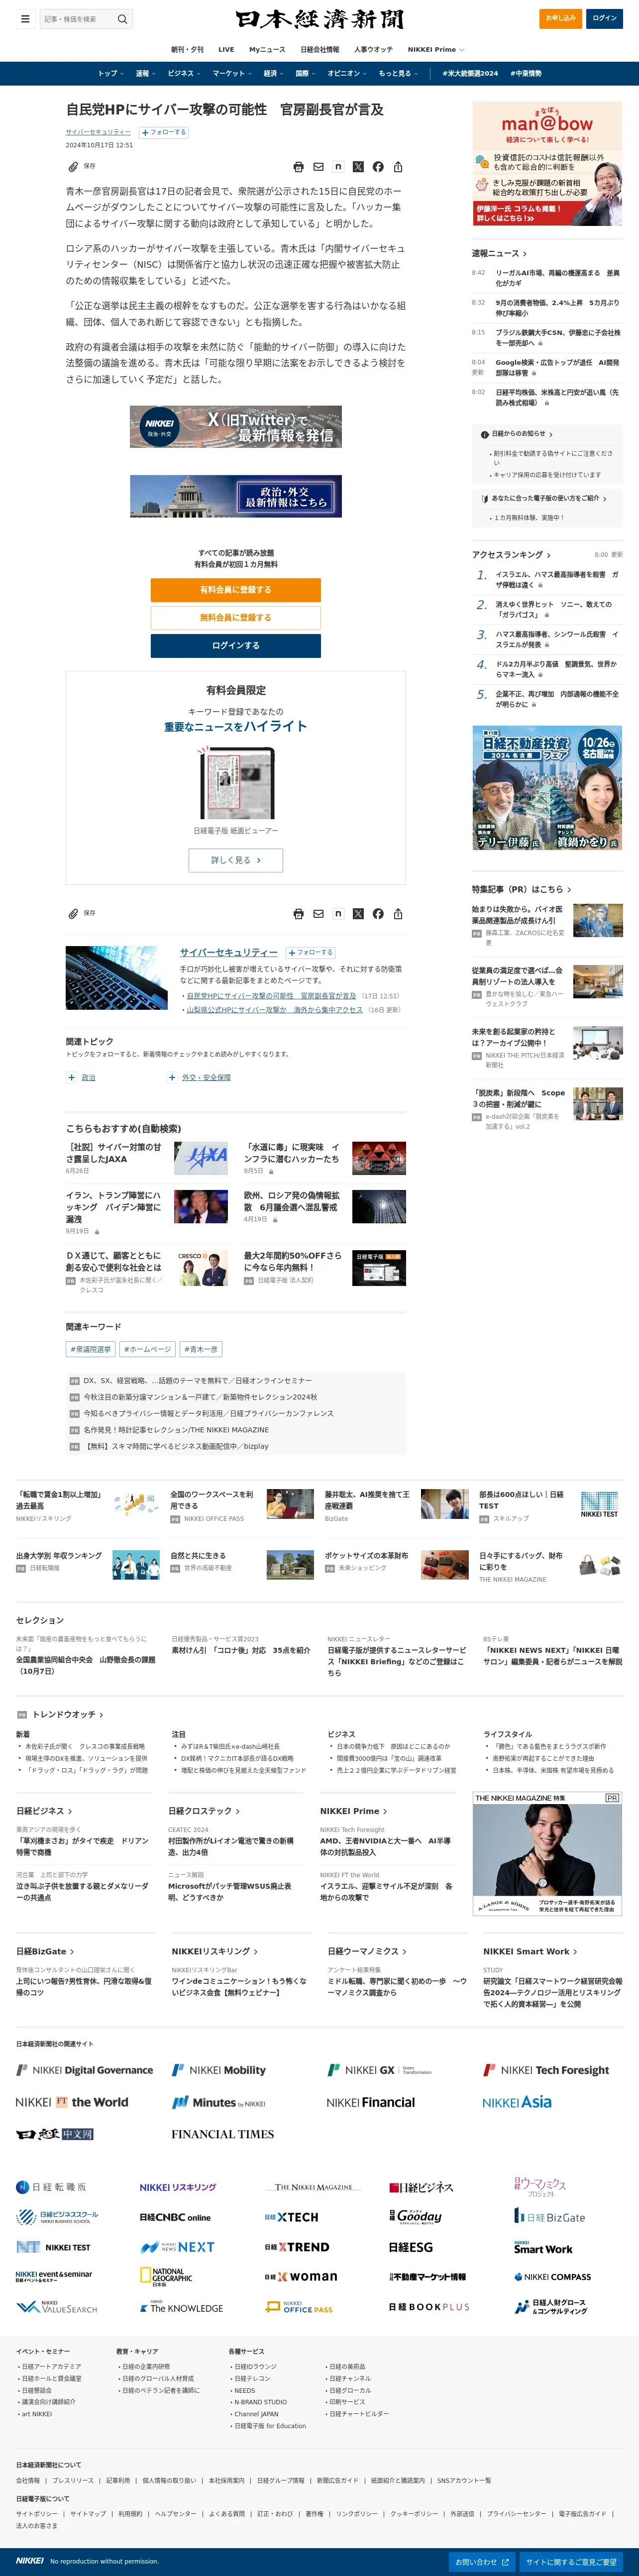Screen dimensions: 639x2576
Task: Click the orange お申し込み button
Action: 561,18
